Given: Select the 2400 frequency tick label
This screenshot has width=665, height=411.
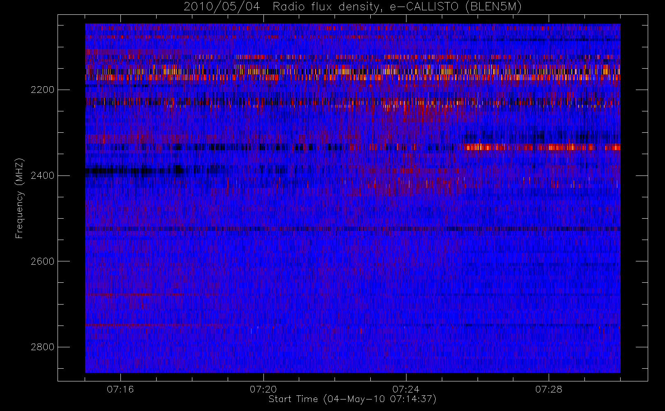Looking at the screenshot, I should [42, 175].
